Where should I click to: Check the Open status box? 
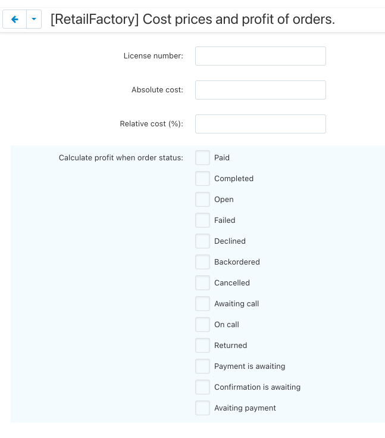click(x=203, y=200)
